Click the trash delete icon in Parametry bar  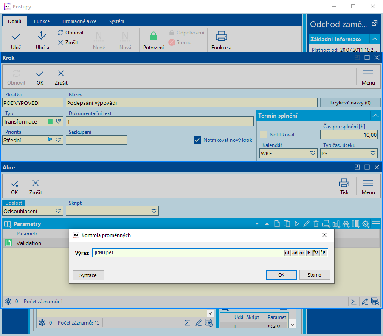316,223
